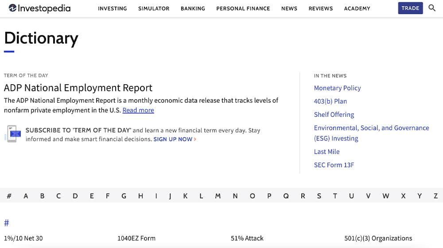This screenshot has width=443, height=248.
Task: Jump to the # section in alphabet bar
Action: click(x=9, y=196)
